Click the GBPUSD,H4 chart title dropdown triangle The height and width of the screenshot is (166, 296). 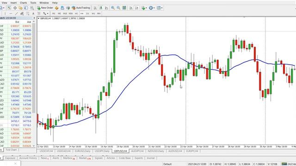tap(38, 18)
